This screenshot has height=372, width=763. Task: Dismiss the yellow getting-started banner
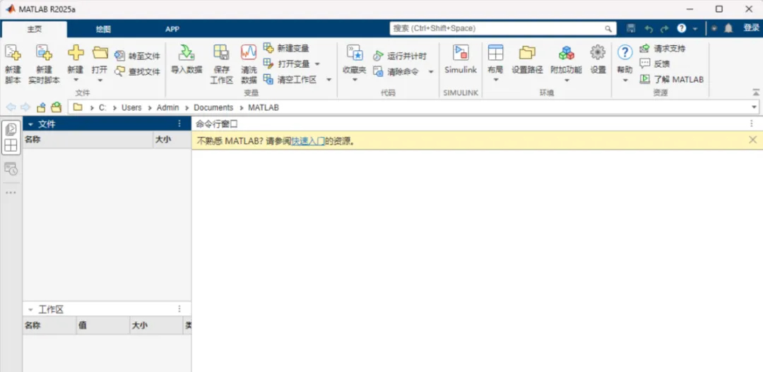[x=753, y=140]
